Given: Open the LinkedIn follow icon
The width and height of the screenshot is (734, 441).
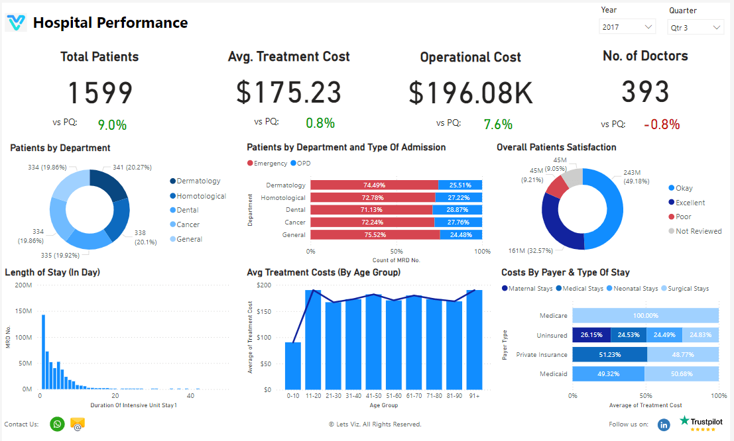Looking at the screenshot, I should click(664, 425).
